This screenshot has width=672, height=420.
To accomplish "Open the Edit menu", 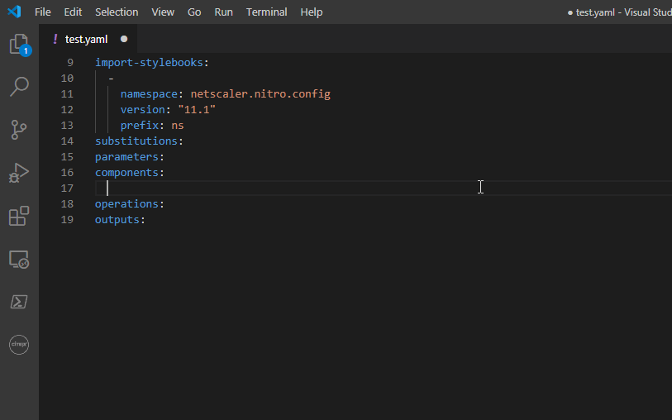I will [73, 12].
